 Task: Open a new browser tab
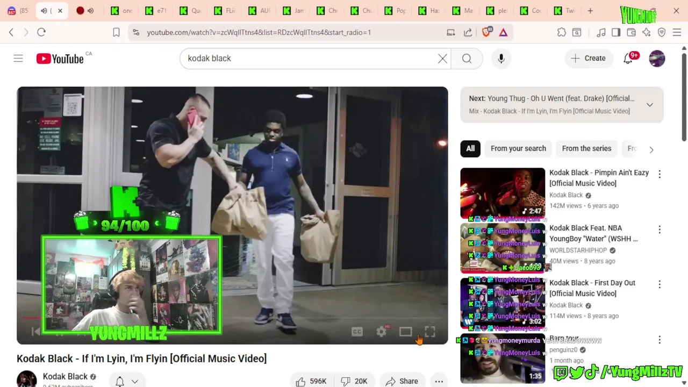click(x=590, y=11)
